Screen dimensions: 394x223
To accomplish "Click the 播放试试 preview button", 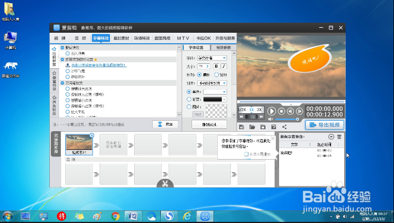I will [x=209, y=125].
